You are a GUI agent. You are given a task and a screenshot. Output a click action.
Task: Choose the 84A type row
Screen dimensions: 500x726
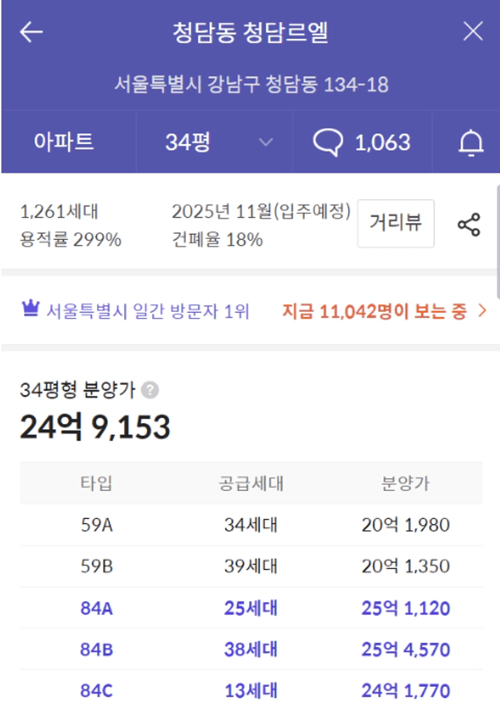click(251, 608)
